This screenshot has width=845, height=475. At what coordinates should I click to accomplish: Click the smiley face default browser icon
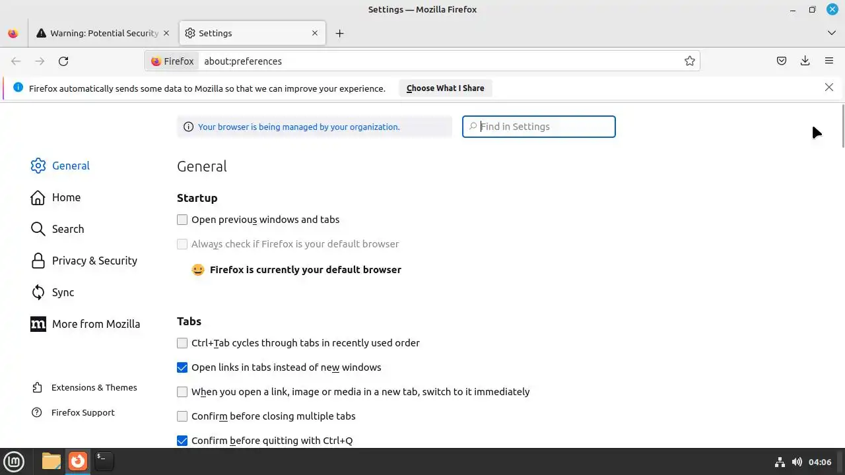(197, 270)
